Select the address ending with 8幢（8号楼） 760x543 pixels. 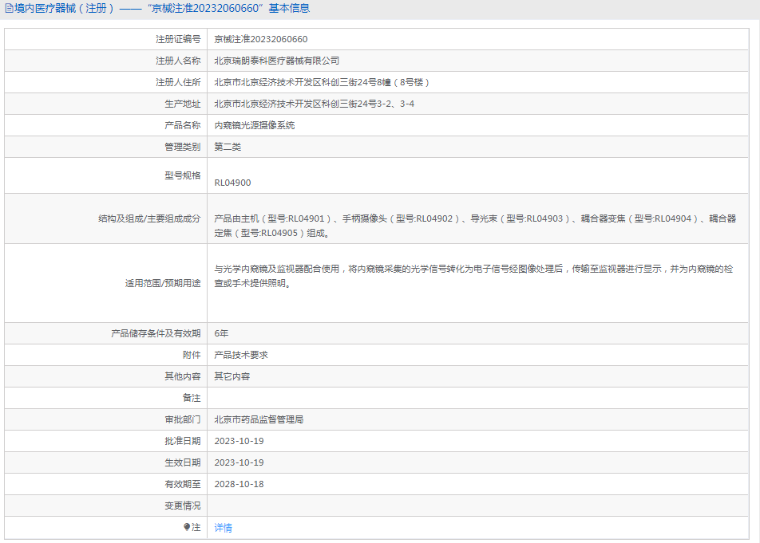(x=322, y=82)
